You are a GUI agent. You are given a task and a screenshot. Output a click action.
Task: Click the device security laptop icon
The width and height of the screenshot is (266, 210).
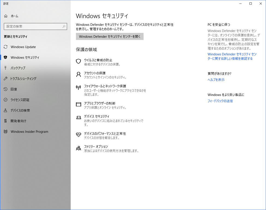(x=78, y=118)
